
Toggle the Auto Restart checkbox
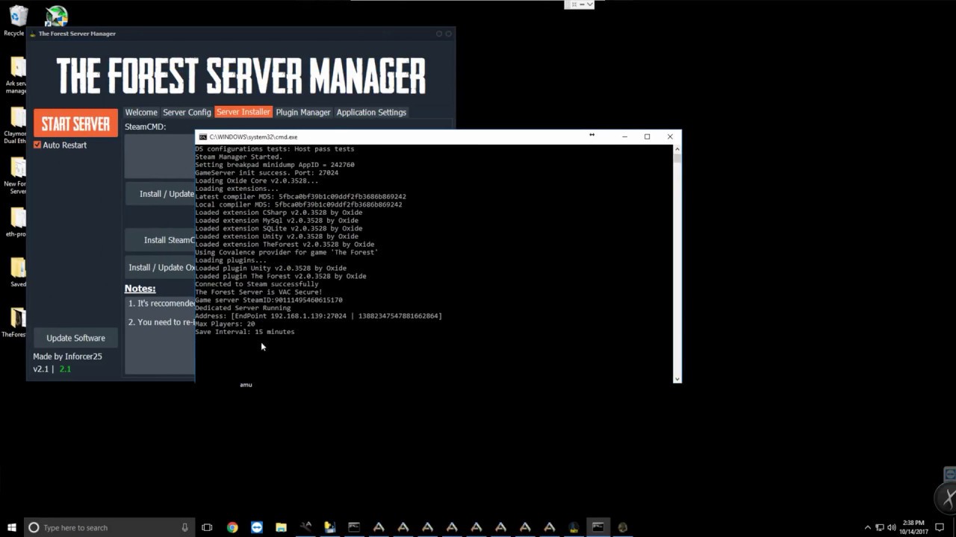(37, 145)
